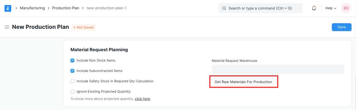356x110 pixels.
Task: Focus the Material Request Warehouse field
Action: [x=278, y=69]
